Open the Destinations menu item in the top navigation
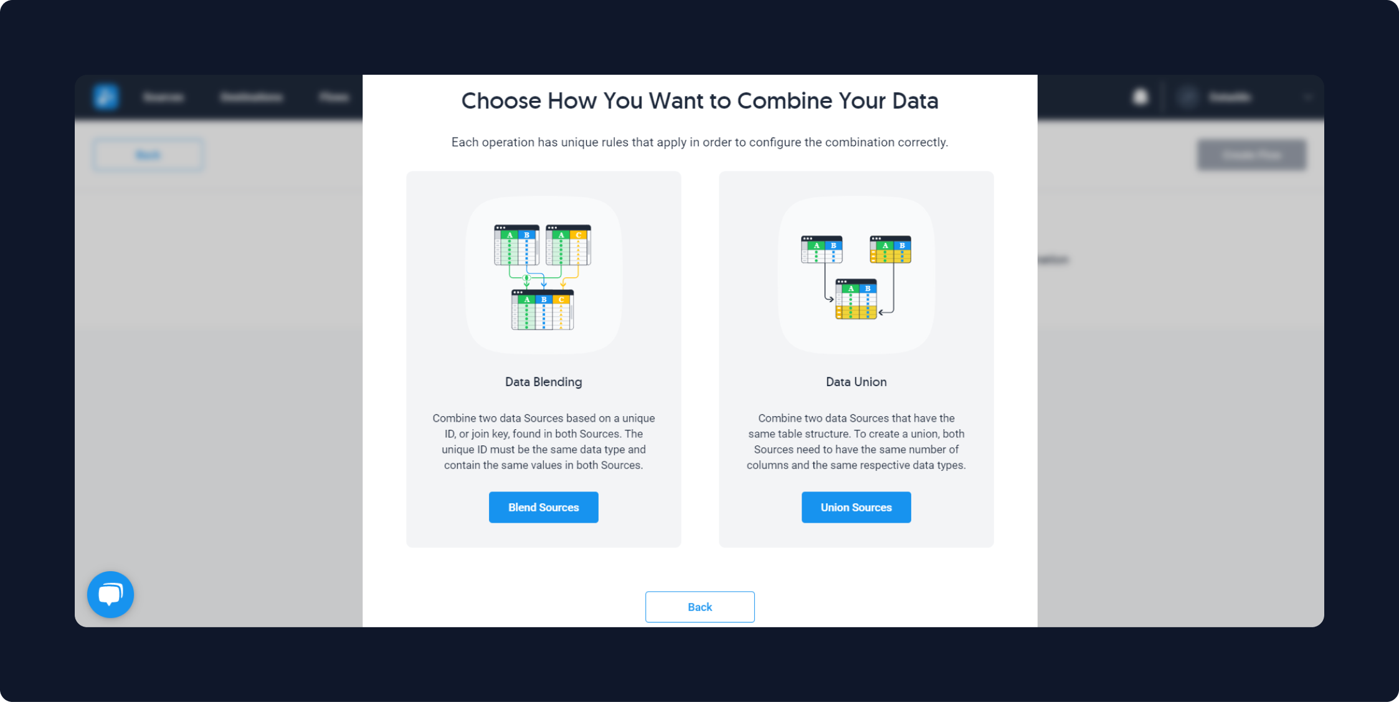Screen dimensions: 1399x702 tap(252, 97)
